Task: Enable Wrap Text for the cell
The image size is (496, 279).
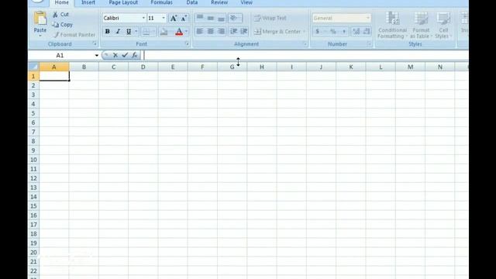Action: coord(270,18)
